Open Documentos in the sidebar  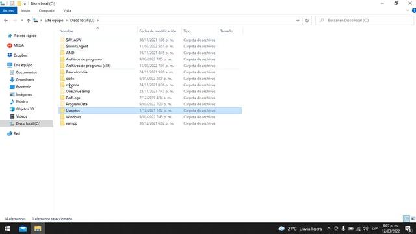(x=26, y=72)
